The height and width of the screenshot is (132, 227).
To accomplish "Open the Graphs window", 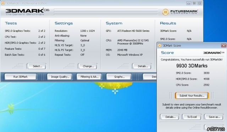I will (119, 77).
